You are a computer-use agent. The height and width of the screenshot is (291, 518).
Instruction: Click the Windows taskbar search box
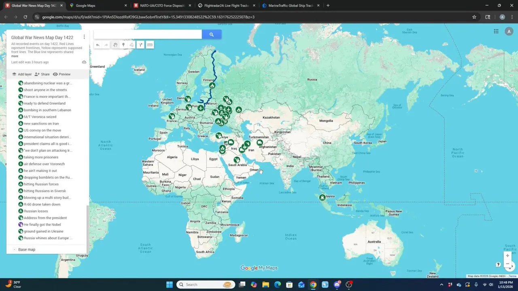tap(206, 285)
